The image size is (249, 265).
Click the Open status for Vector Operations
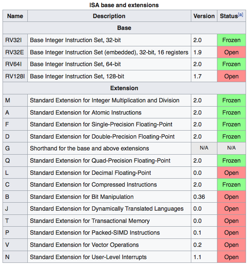click(231, 245)
